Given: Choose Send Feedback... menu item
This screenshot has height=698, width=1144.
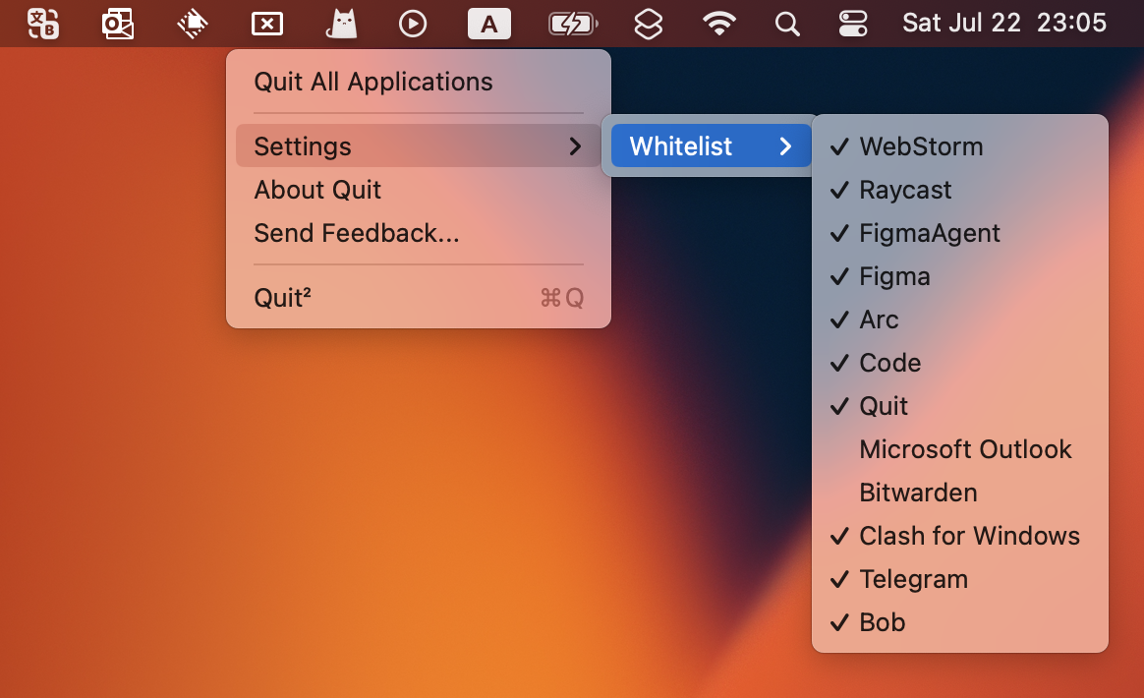Looking at the screenshot, I should click(418, 233).
